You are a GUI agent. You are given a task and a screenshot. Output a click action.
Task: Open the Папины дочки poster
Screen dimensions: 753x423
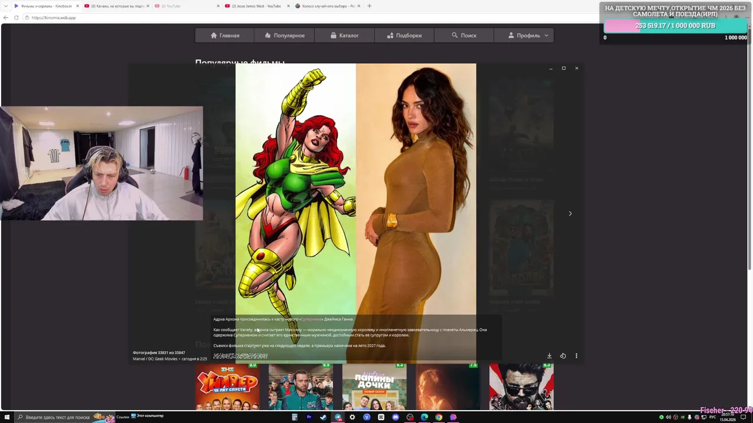[374, 387]
